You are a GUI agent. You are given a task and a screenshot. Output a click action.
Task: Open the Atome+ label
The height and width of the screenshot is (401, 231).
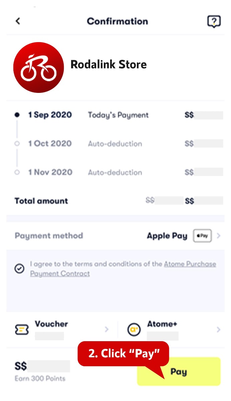coord(162,324)
